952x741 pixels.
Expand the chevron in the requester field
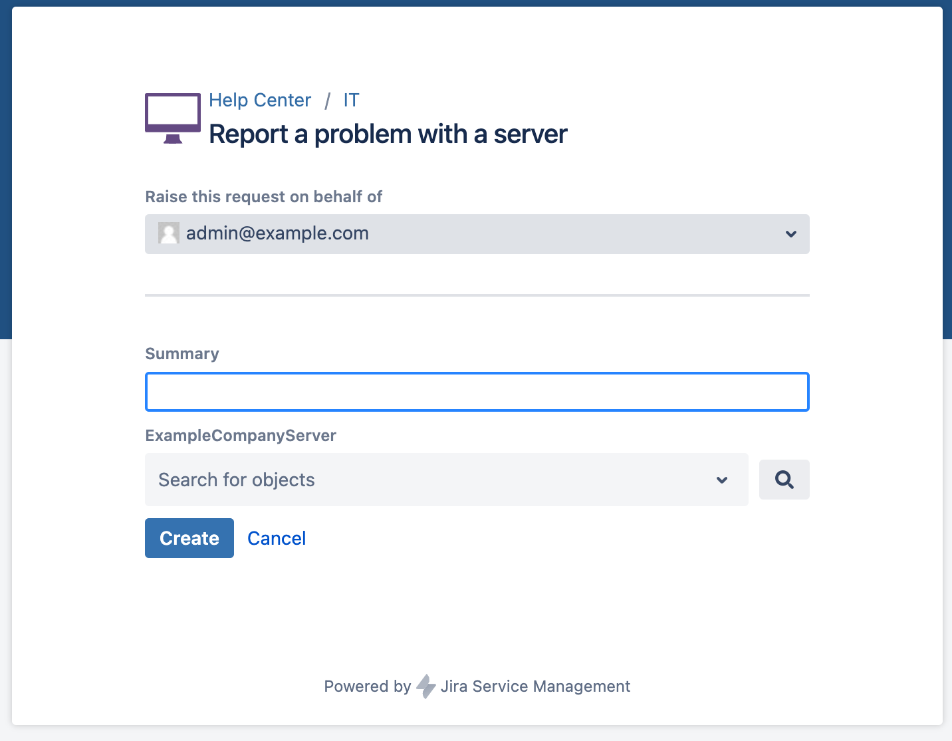pos(791,234)
